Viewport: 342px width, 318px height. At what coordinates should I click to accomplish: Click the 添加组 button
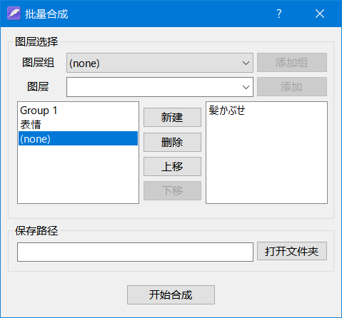(292, 63)
